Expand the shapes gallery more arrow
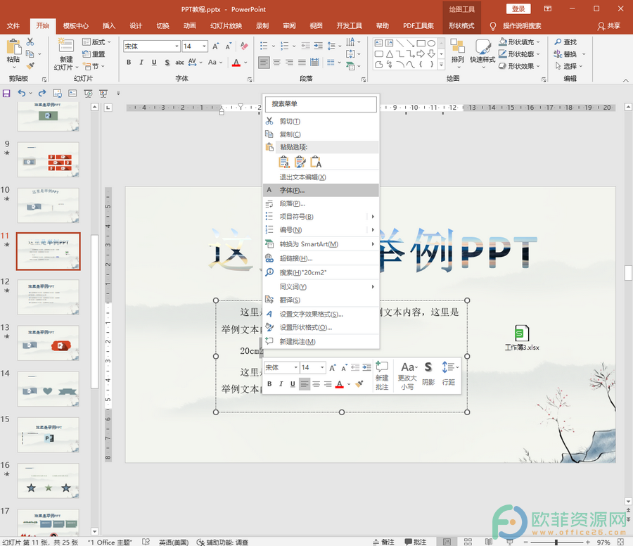 (441, 65)
